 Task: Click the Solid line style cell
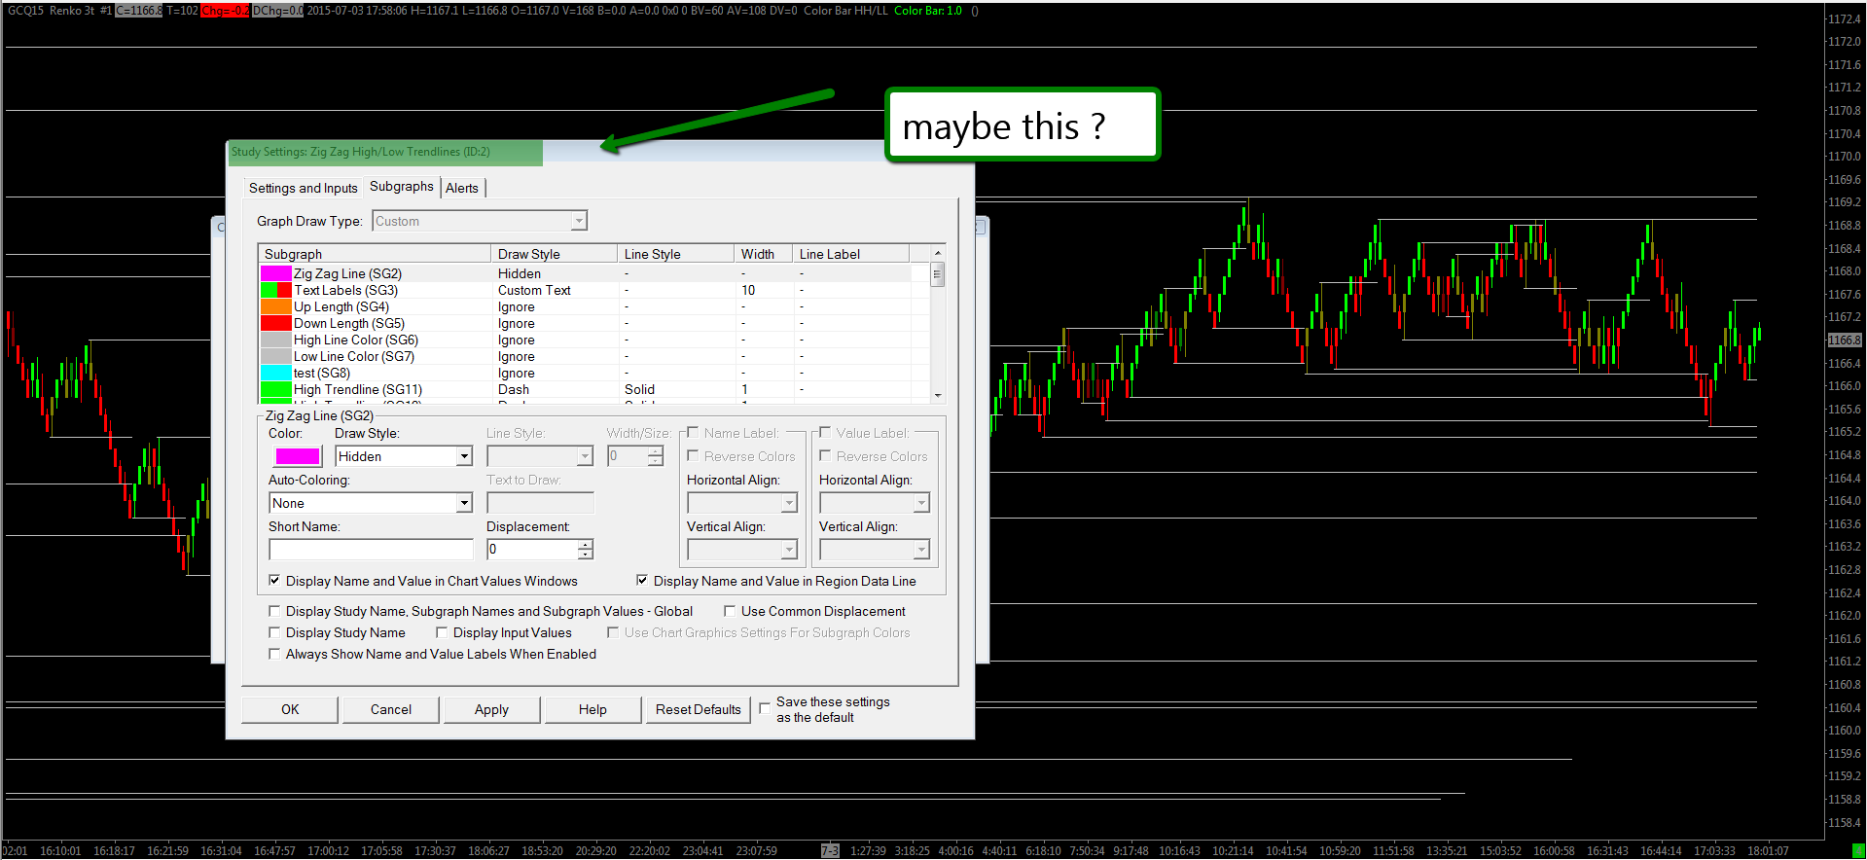point(639,389)
